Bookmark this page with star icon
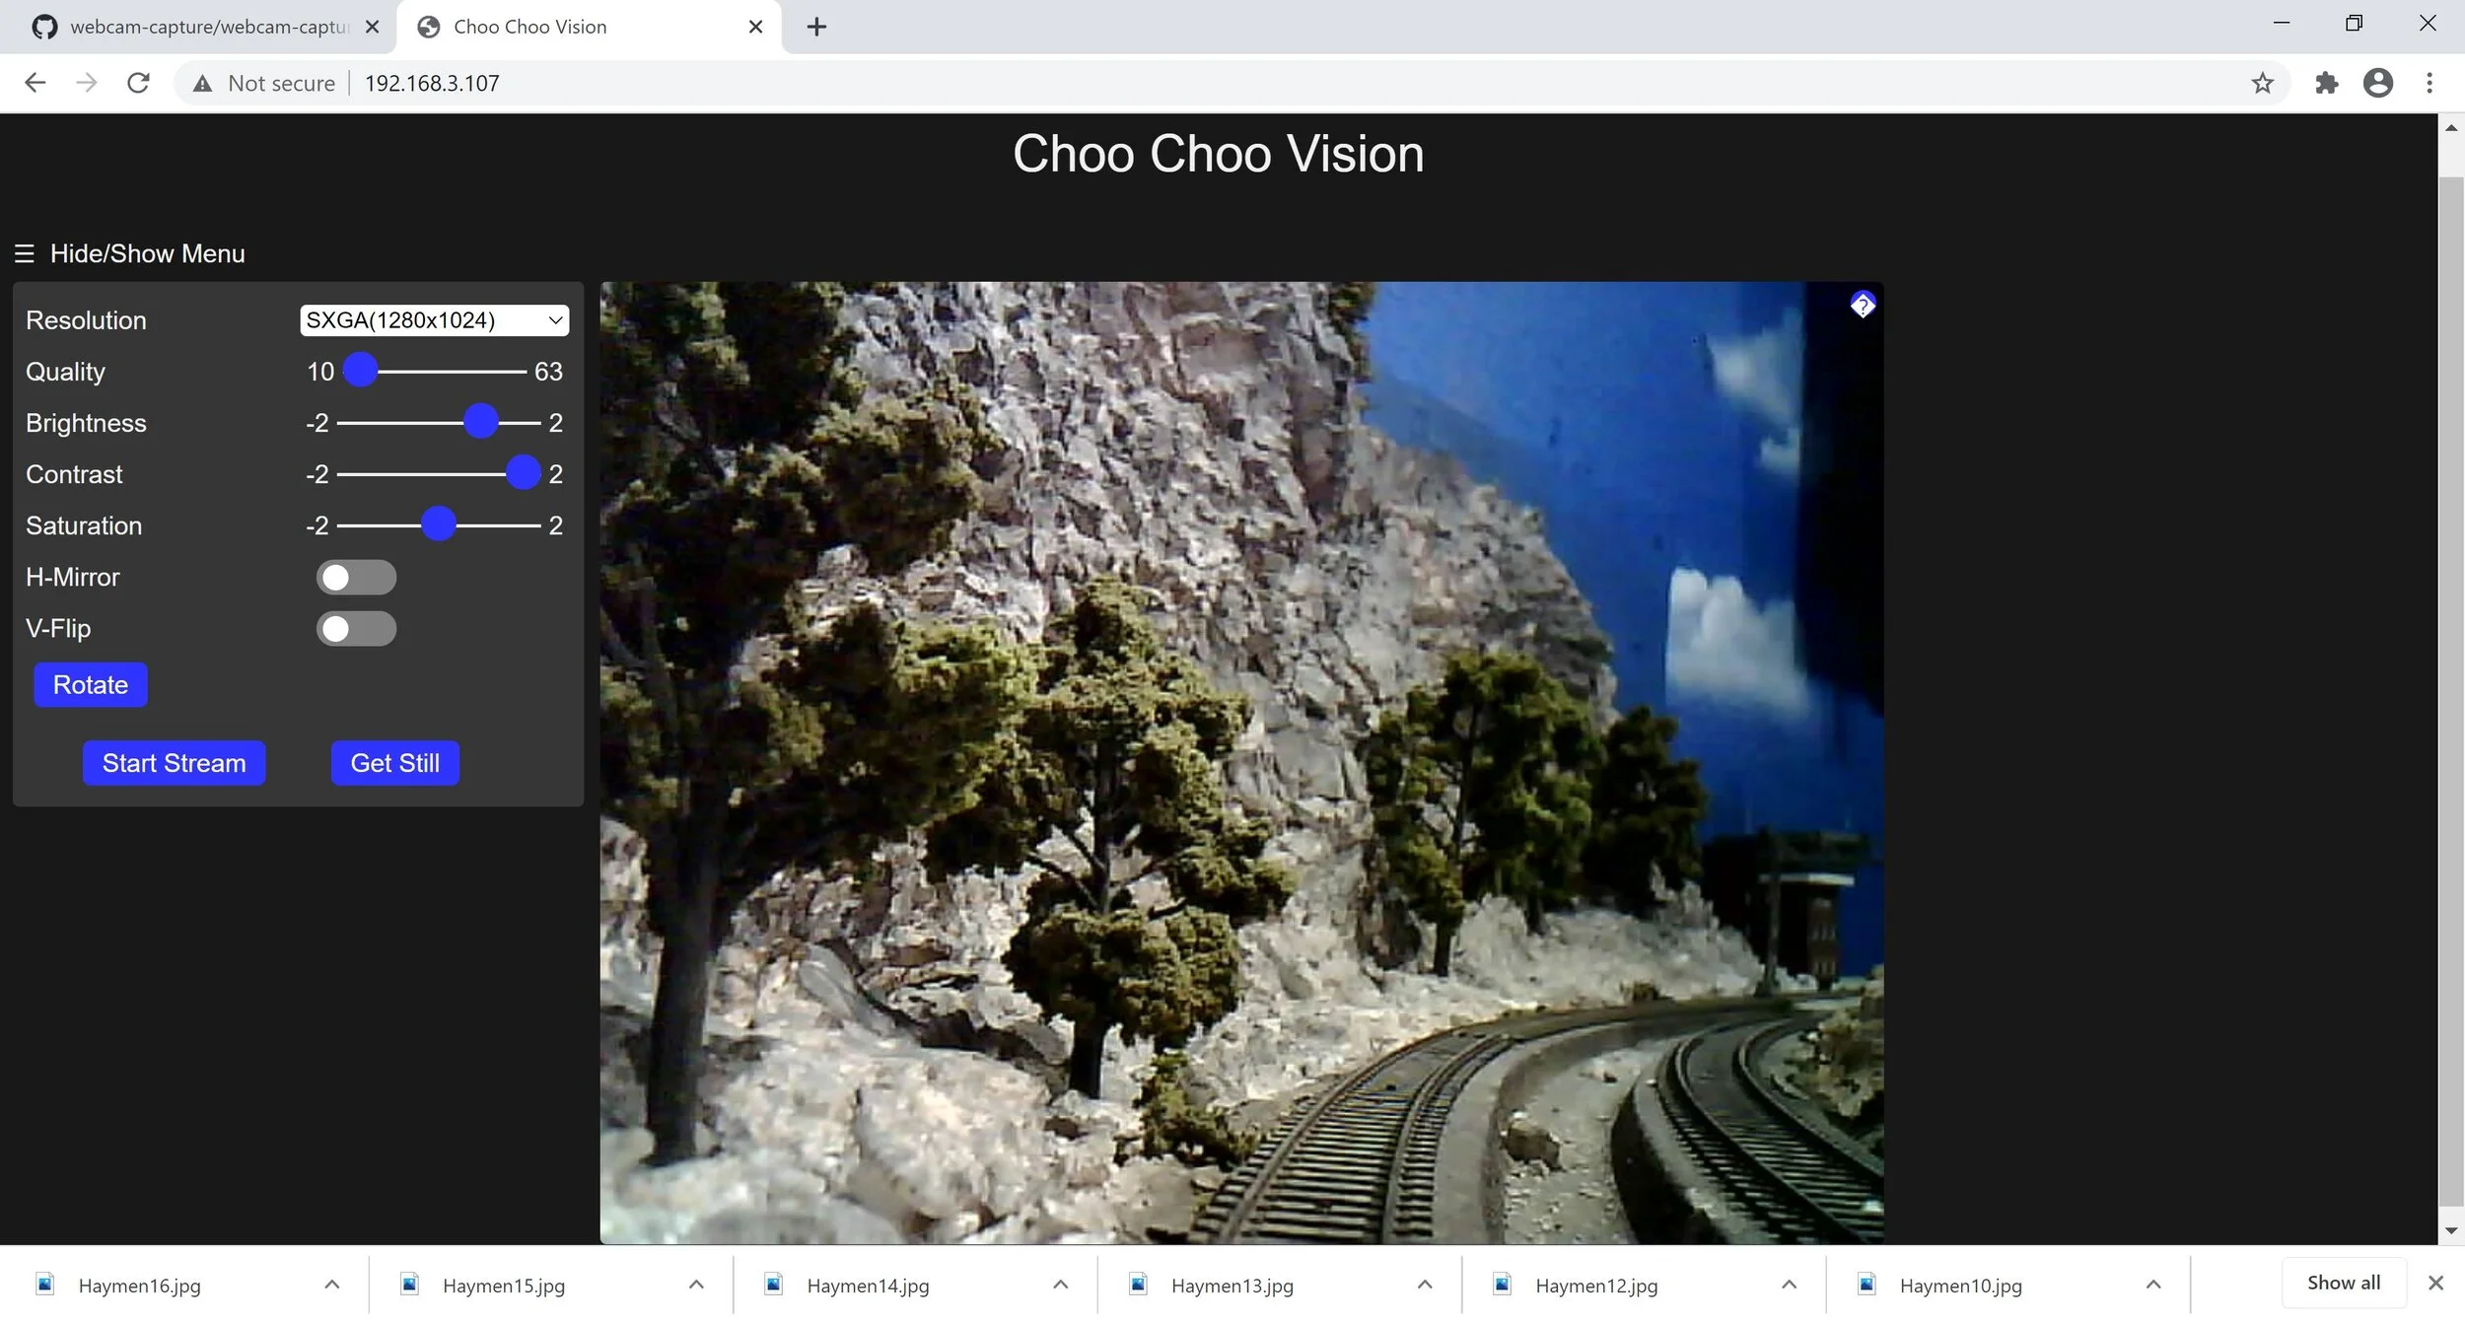Viewport: 2465px width, 1322px height. click(2262, 83)
